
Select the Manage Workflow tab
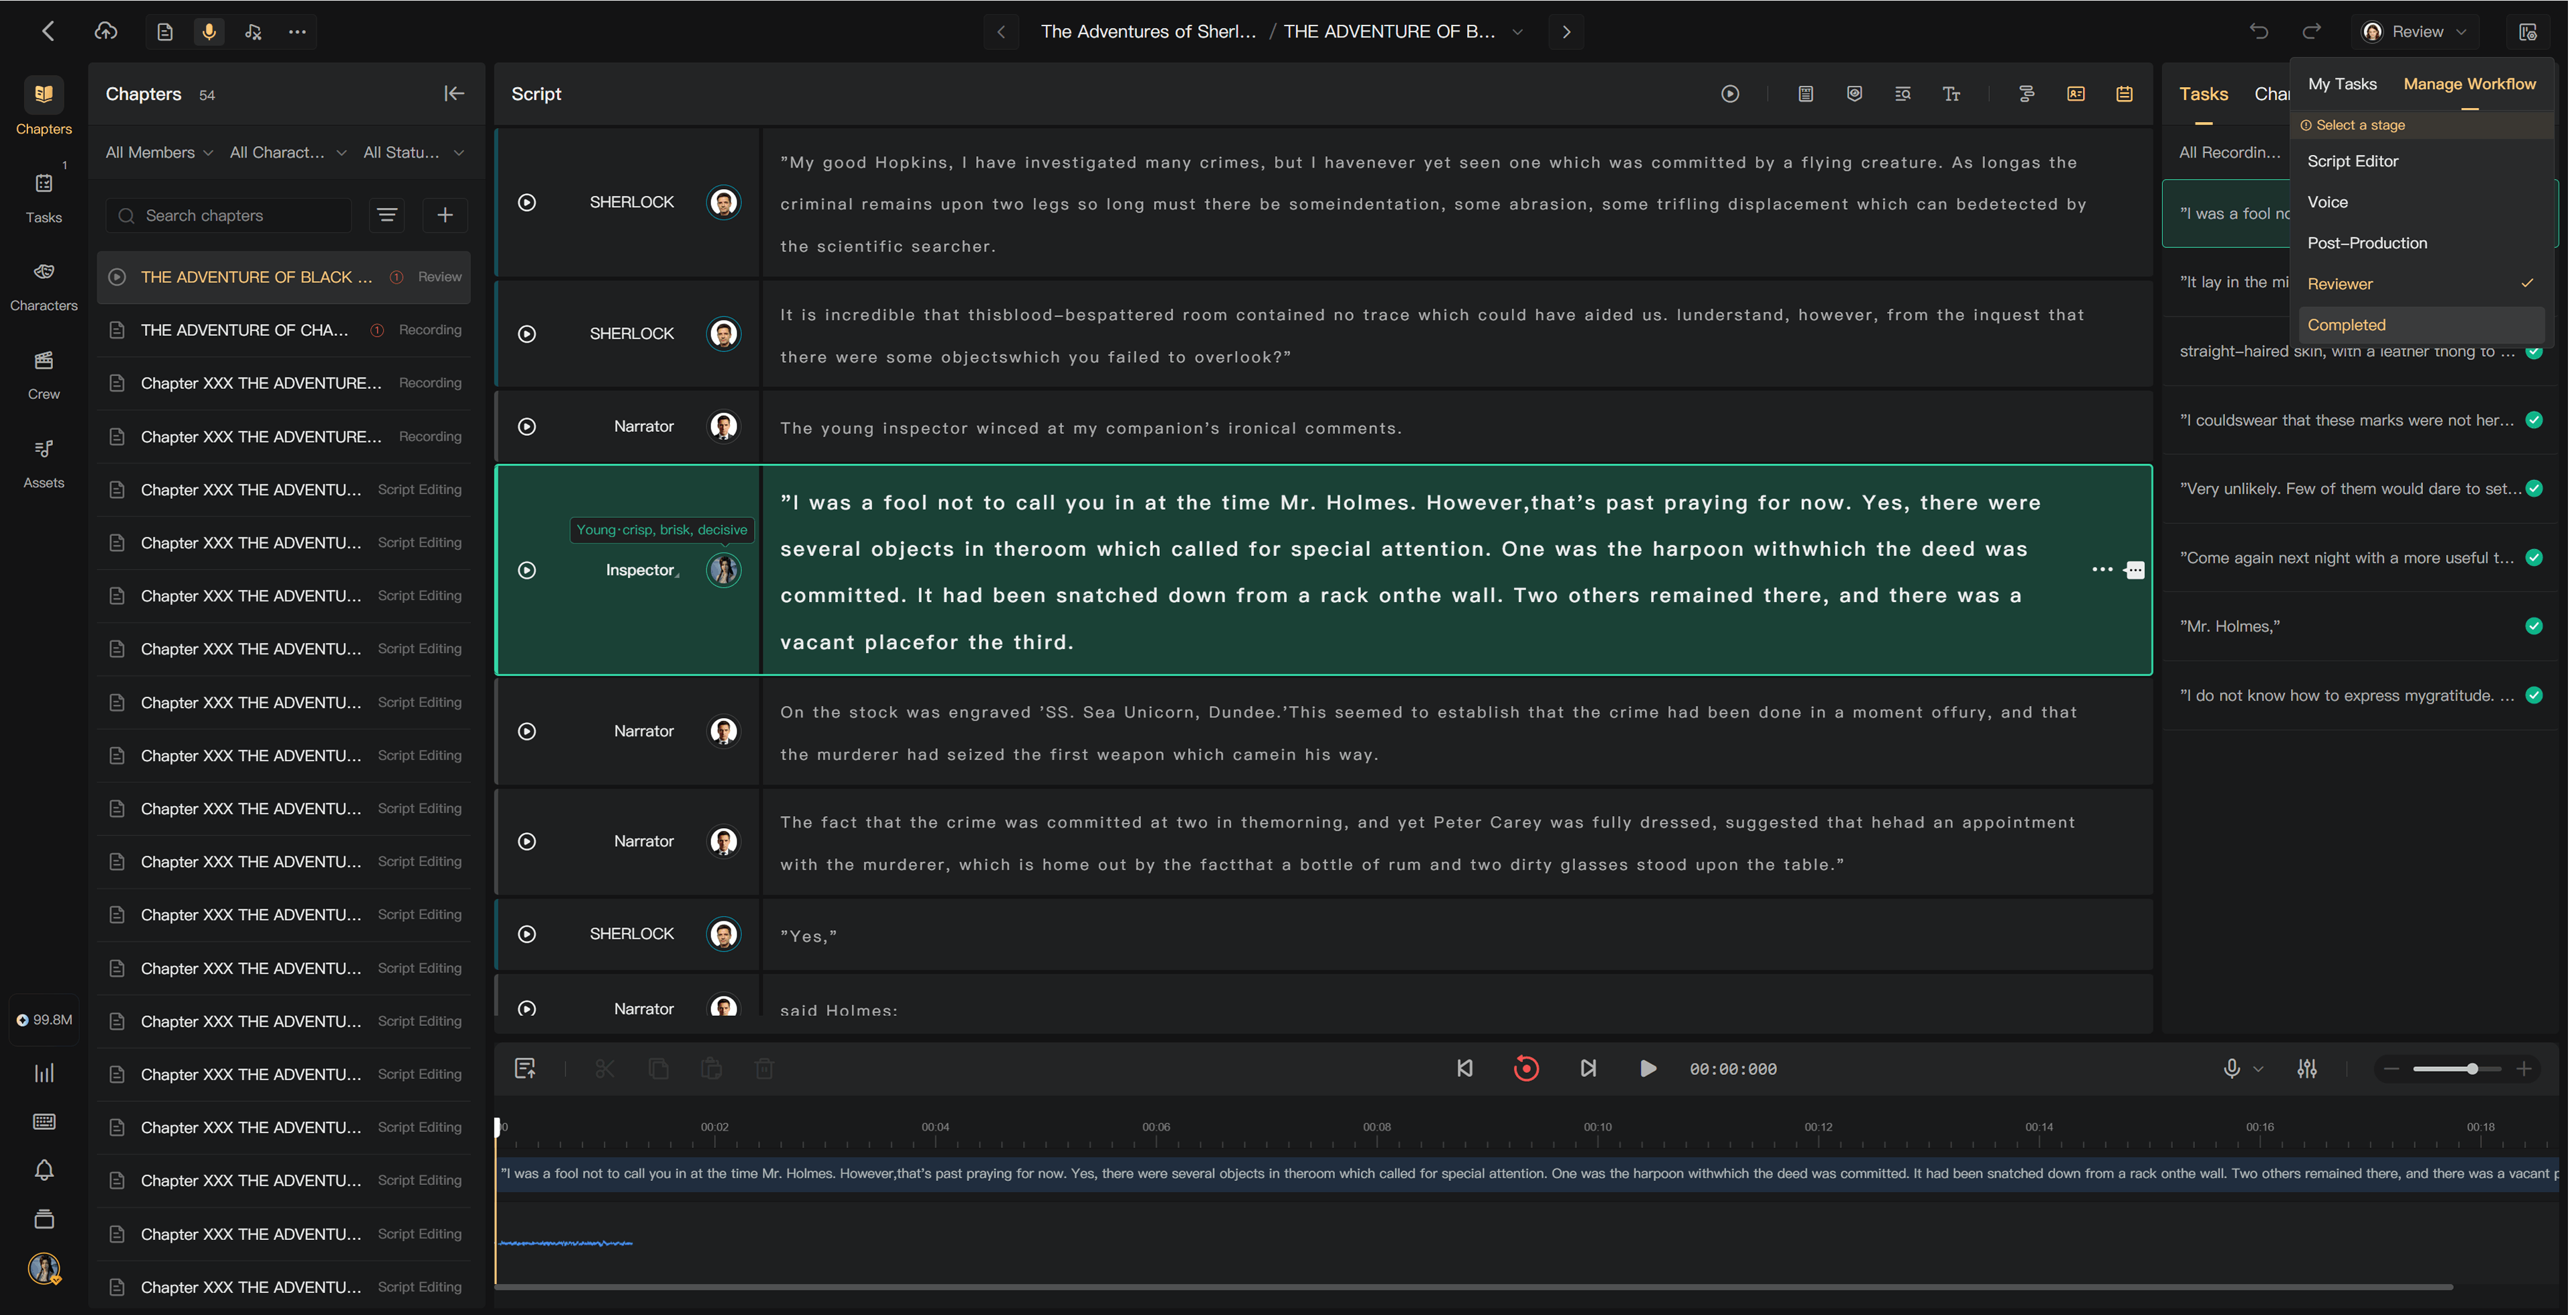click(x=2469, y=84)
